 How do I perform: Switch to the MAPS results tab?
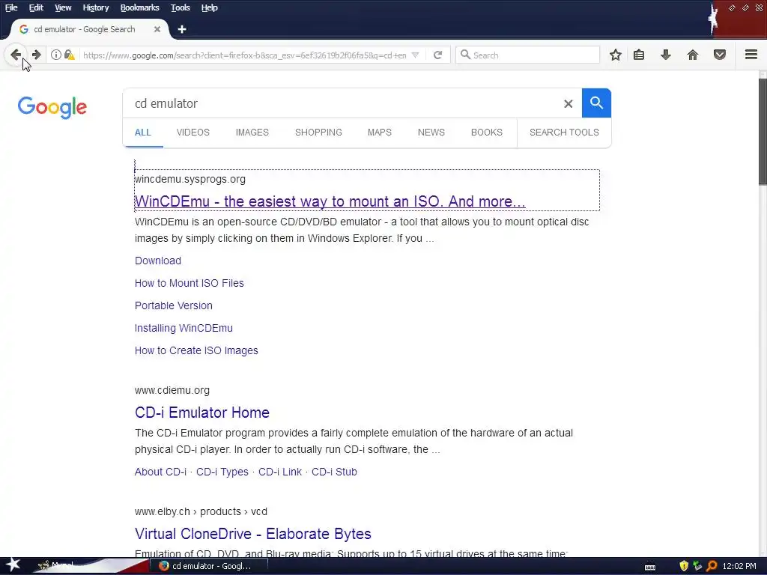[x=380, y=133]
